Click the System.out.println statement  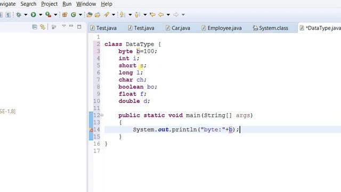tap(186, 130)
